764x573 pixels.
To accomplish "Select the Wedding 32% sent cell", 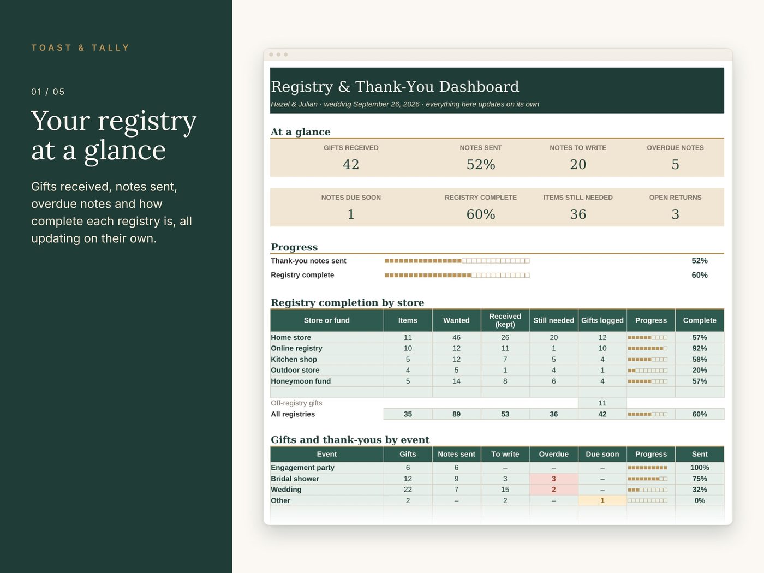I will [700, 490].
